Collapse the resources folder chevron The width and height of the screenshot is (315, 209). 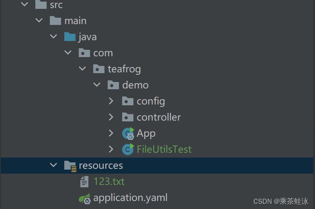53,165
